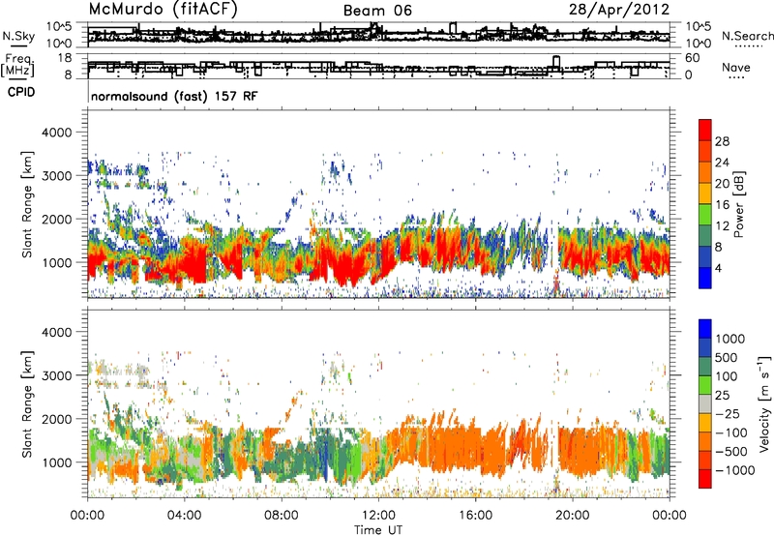
Task: Click the 3000 km tick in power panel
Action: [57, 176]
